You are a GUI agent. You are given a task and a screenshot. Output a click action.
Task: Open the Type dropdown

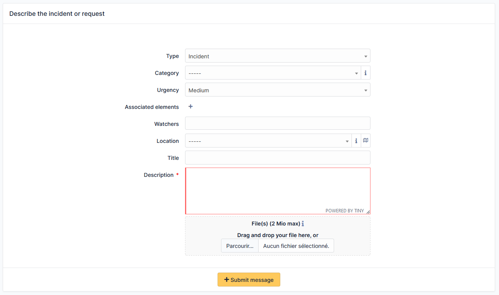[278, 56]
